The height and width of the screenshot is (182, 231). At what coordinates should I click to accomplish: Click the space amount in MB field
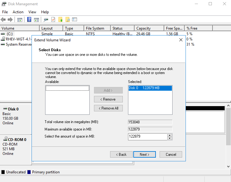click(x=147, y=137)
